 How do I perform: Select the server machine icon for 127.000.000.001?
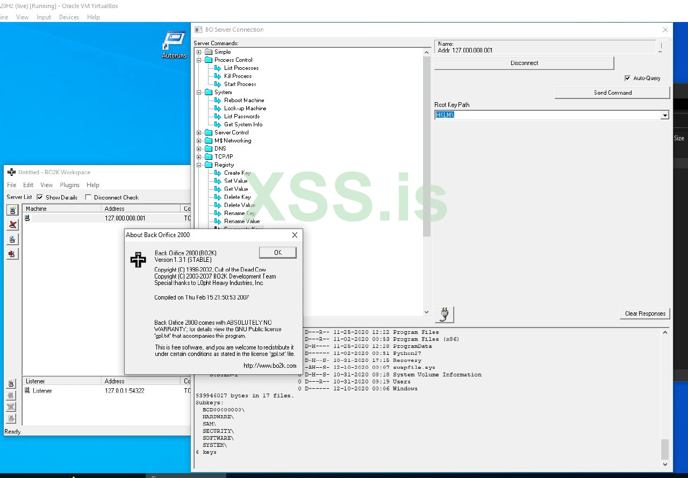tap(27, 218)
